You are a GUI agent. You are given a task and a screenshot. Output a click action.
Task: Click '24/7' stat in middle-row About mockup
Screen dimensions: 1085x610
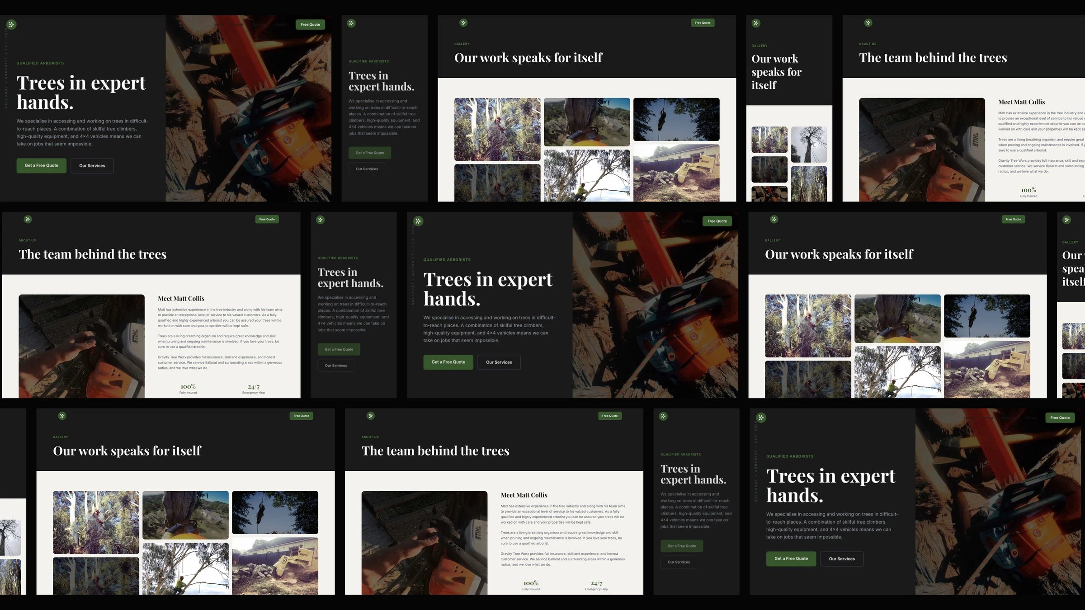point(254,387)
